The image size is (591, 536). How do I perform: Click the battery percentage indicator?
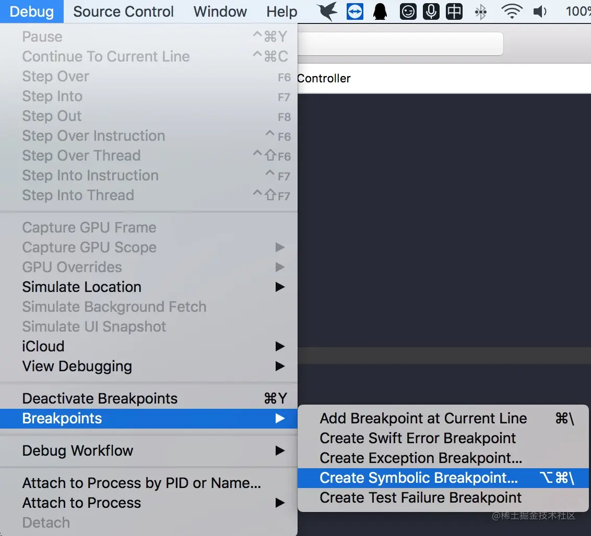coord(578,11)
